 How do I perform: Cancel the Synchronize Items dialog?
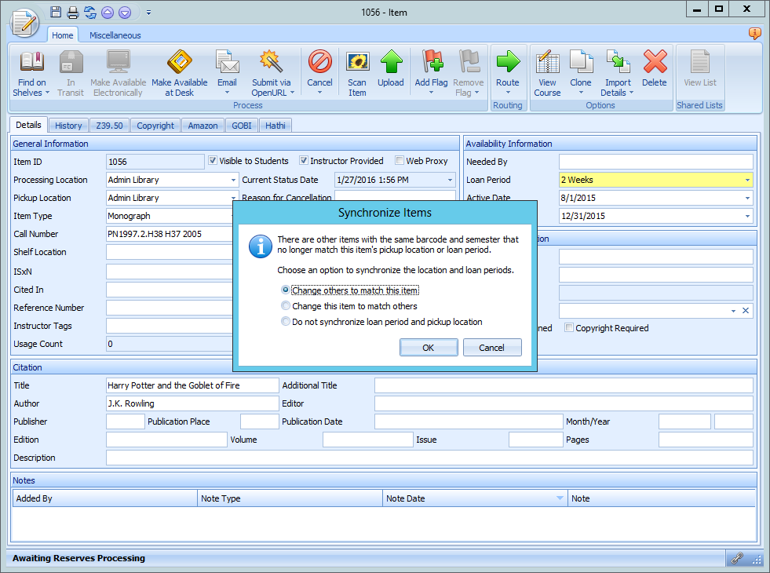click(492, 347)
